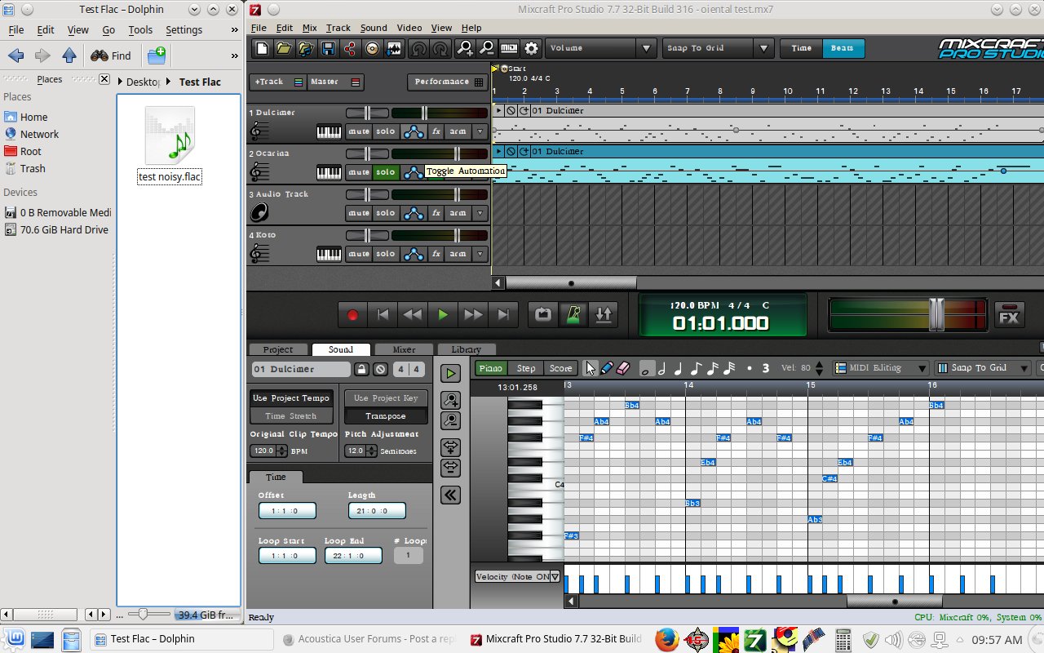
Task: Choose the quarter note duration
Action: [679, 369]
